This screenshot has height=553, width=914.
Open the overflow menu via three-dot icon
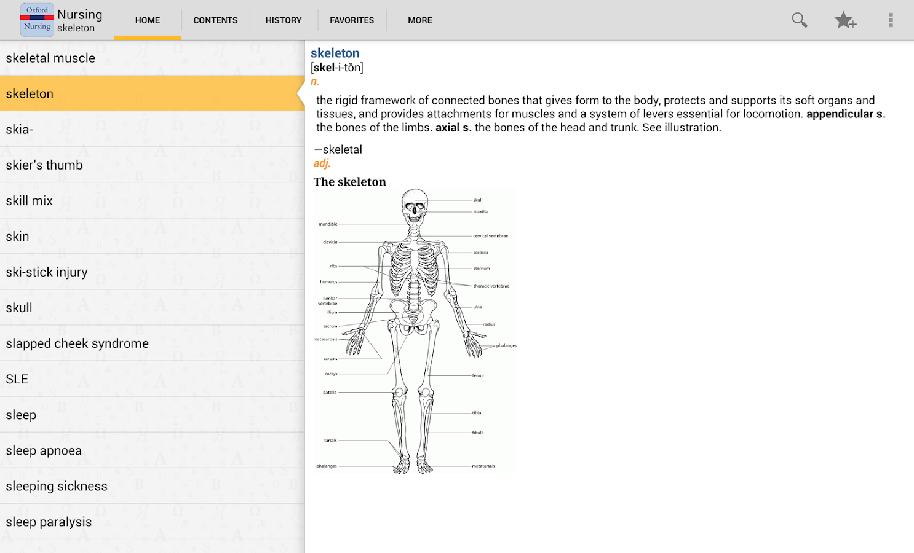click(891, 20)
